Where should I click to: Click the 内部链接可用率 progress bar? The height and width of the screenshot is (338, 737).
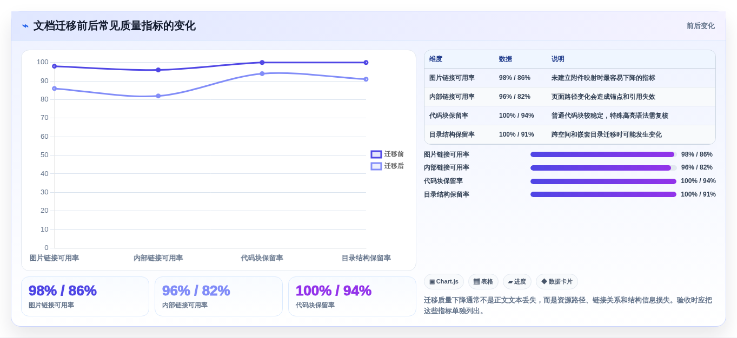click(x=603, y=168)
